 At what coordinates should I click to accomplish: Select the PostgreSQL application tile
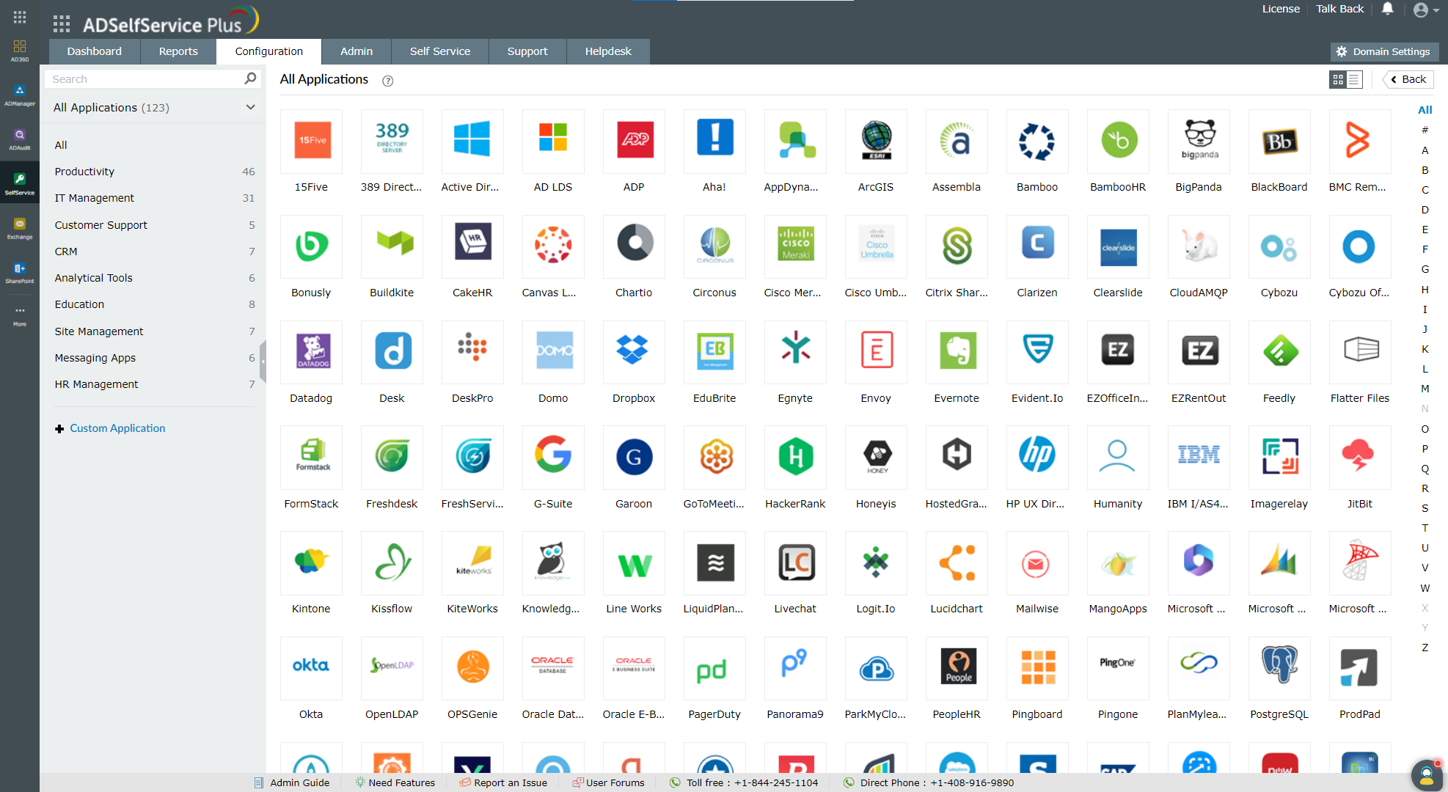click(1279, 668)
